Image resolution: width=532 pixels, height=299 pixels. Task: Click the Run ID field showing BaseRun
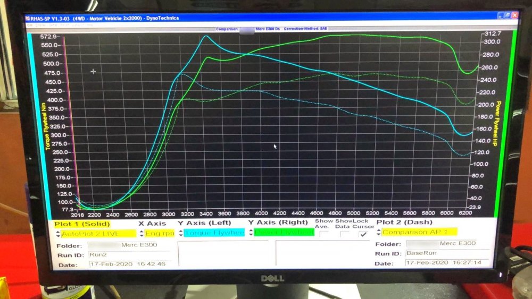[447, 253]
